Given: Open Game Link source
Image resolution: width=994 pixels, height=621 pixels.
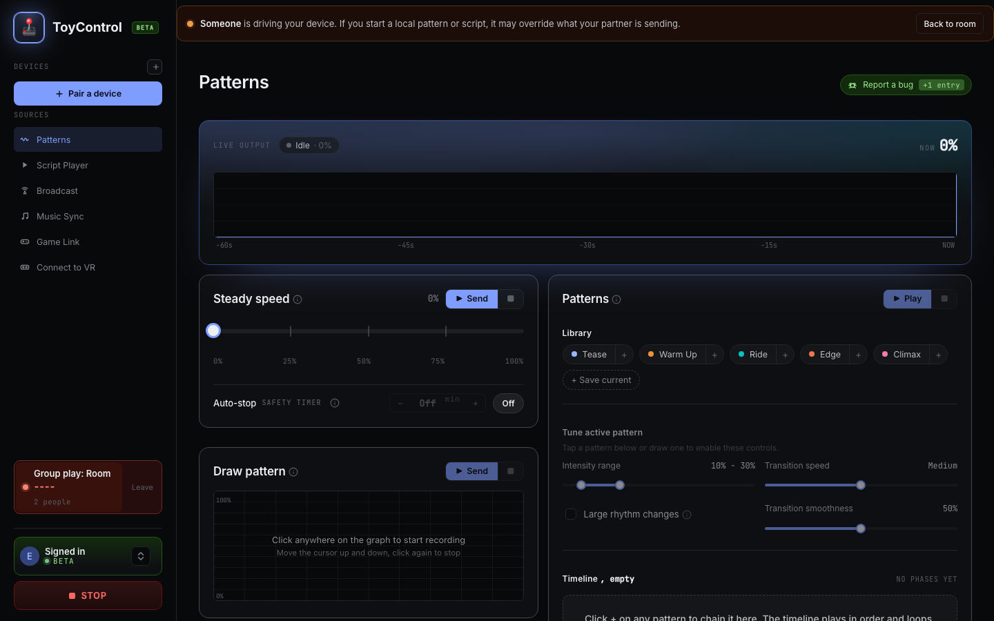Looking at the screenshot, I should click(88, 241).
